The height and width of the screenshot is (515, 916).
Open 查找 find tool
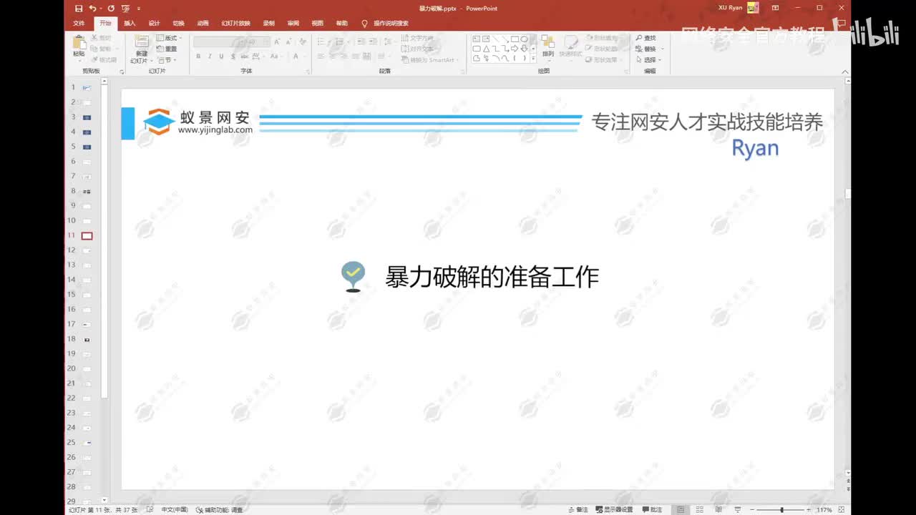click(x=646, y=38)
